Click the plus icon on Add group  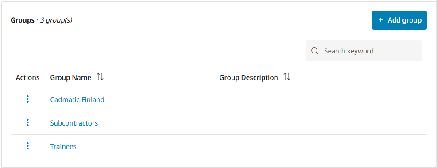click(x=380, y=20)
